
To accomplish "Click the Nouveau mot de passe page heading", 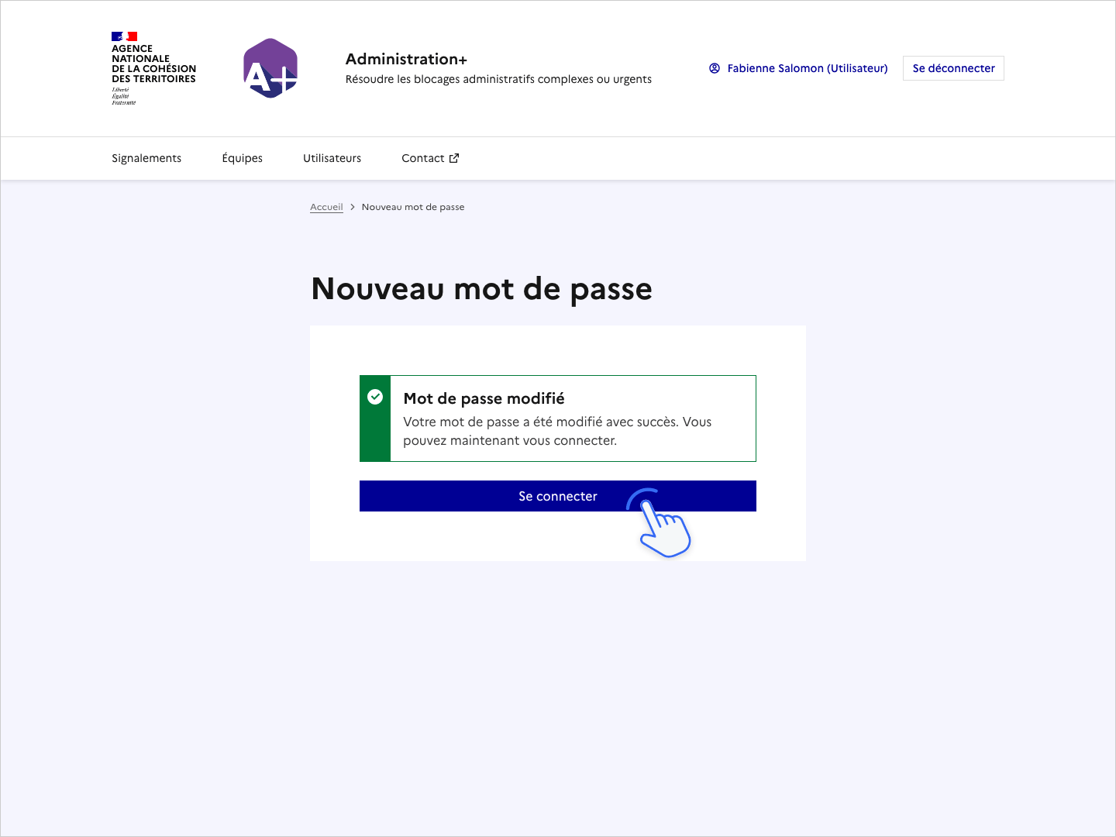I will (481, 288).
